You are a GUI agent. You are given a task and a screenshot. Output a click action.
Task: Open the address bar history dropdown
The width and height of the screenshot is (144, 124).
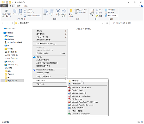tap(103, 23)
